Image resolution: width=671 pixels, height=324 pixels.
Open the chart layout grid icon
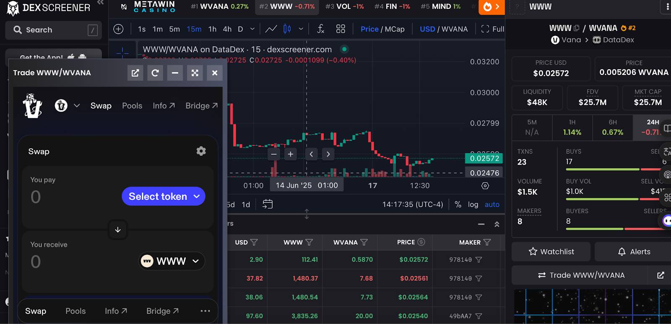coord(341,29)
